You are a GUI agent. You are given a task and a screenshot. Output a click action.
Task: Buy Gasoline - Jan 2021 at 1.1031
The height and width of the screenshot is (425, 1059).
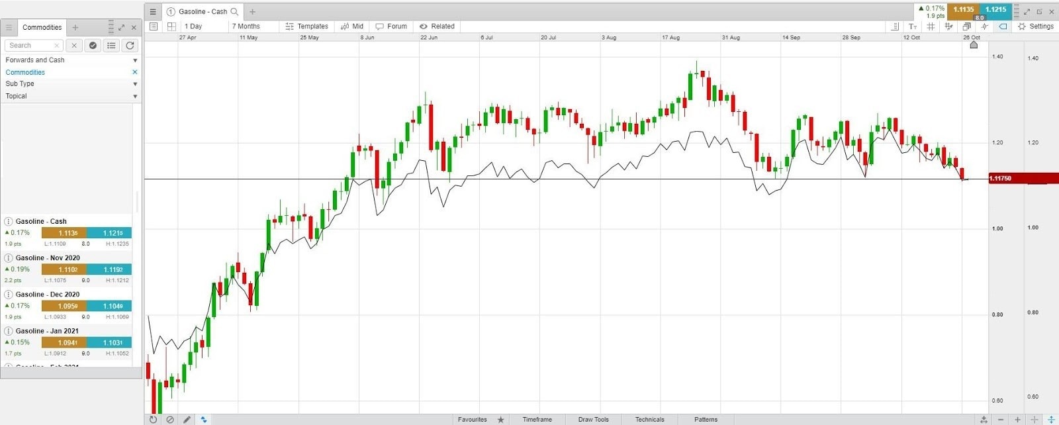pyautogui.click(x=109, y=342)
